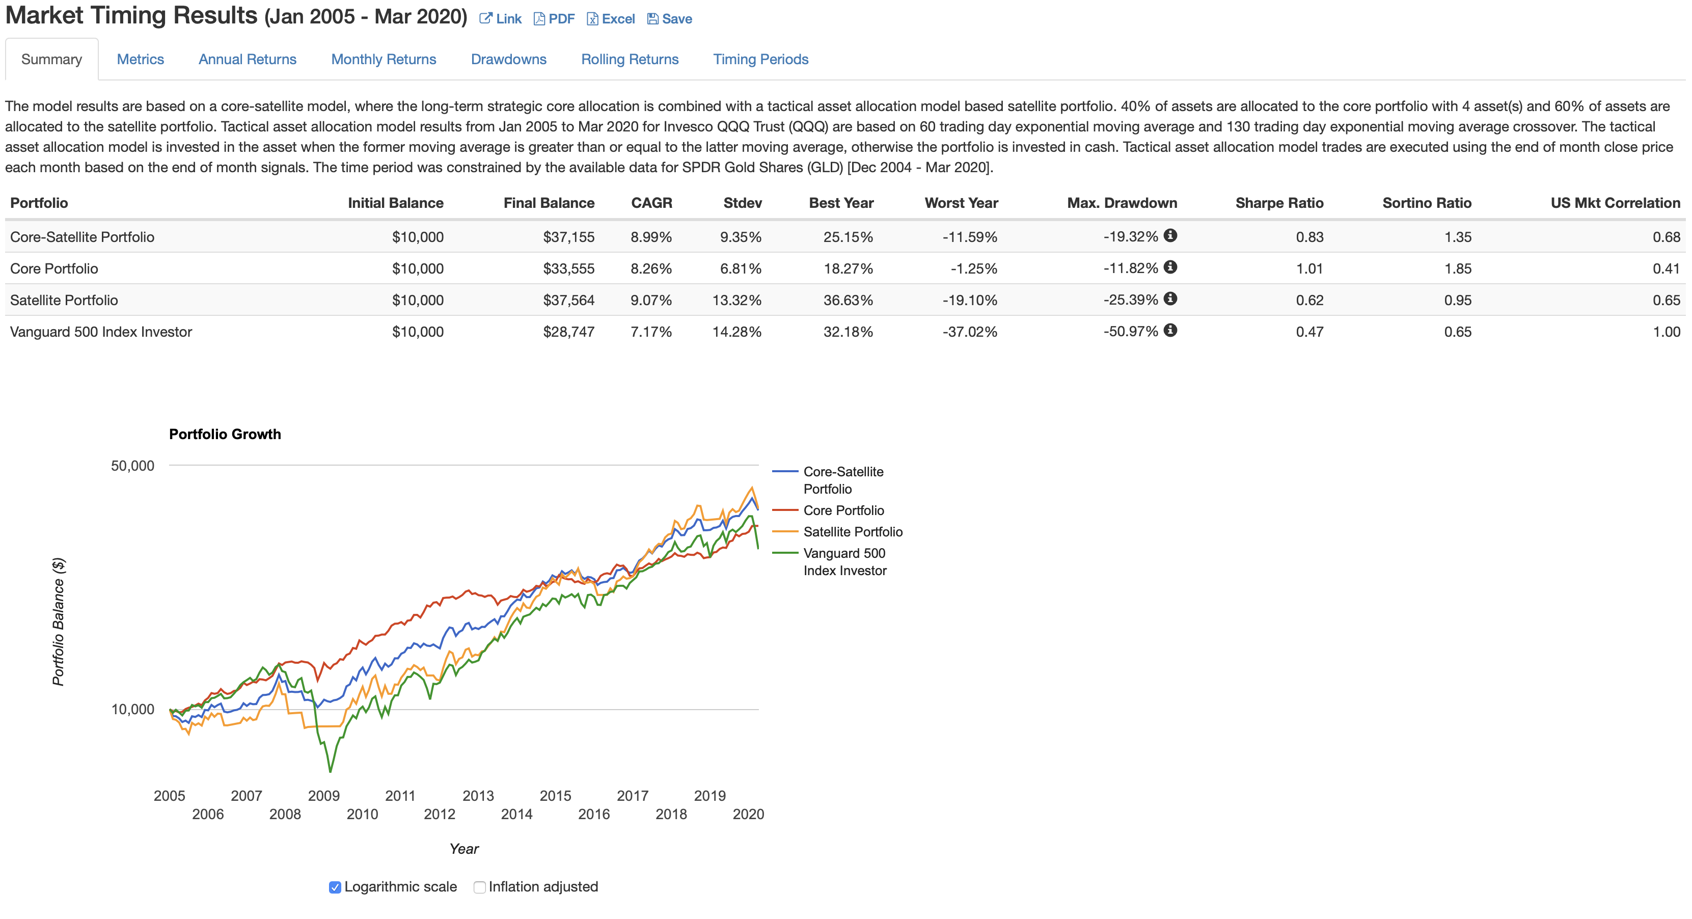Click the PDF export icon
Image resolution: width=1692 pixels, height=919 pixels.
(x=540, y=18)
